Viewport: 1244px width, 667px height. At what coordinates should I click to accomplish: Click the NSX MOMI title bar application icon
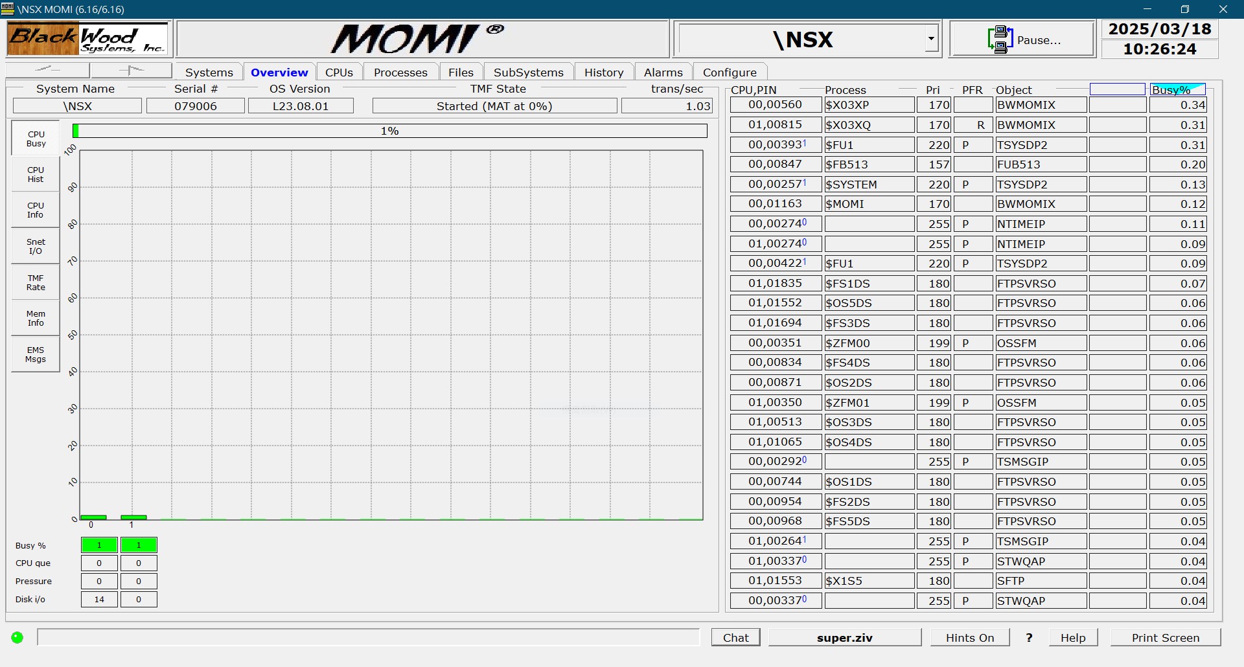(8, 8)
